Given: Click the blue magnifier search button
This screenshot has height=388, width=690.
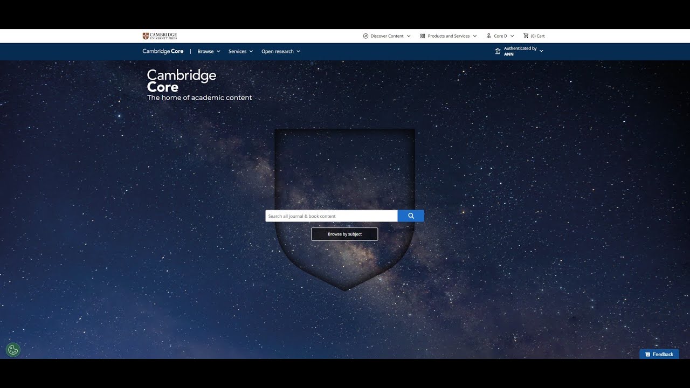Looking at the screenshot, I should coord(411,216).
